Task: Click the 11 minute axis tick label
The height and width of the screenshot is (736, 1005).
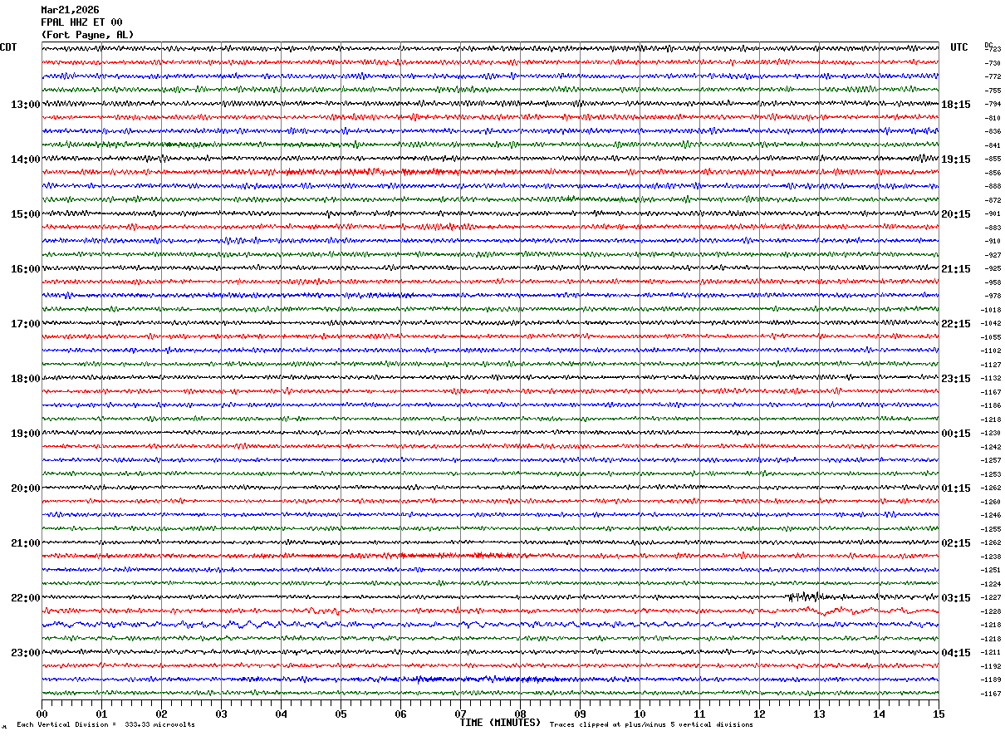Action: (x=699, y=714)
